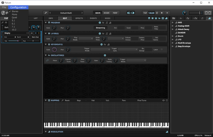This screenshot has width=213, height=137.
Task: Click the fx icon in KEYGROUP(S) header
Action: tap(105, 44)
